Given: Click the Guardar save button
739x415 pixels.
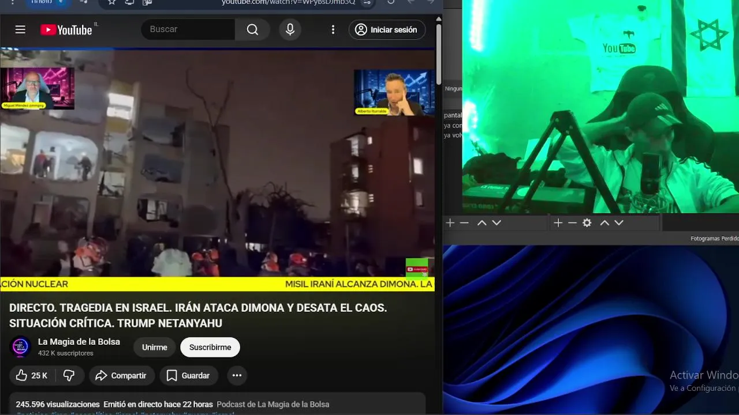Looking at the screenshot, I should (188, 376).
